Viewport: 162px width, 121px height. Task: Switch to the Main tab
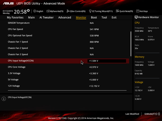point(31,17)
